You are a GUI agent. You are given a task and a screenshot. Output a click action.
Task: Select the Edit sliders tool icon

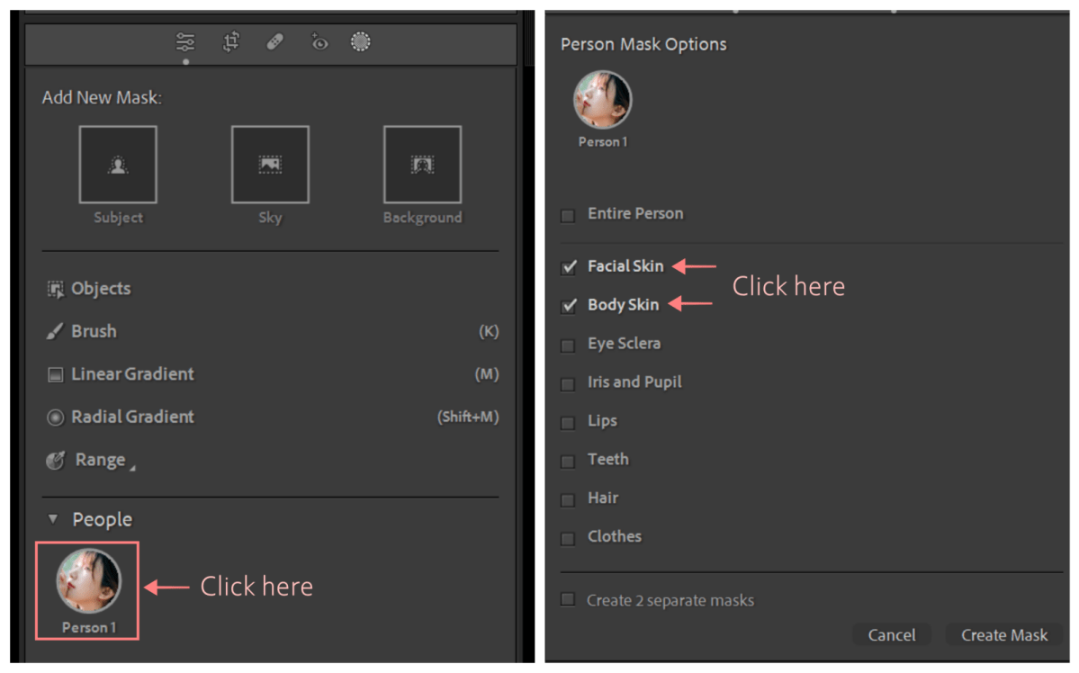tap(185, 41)
